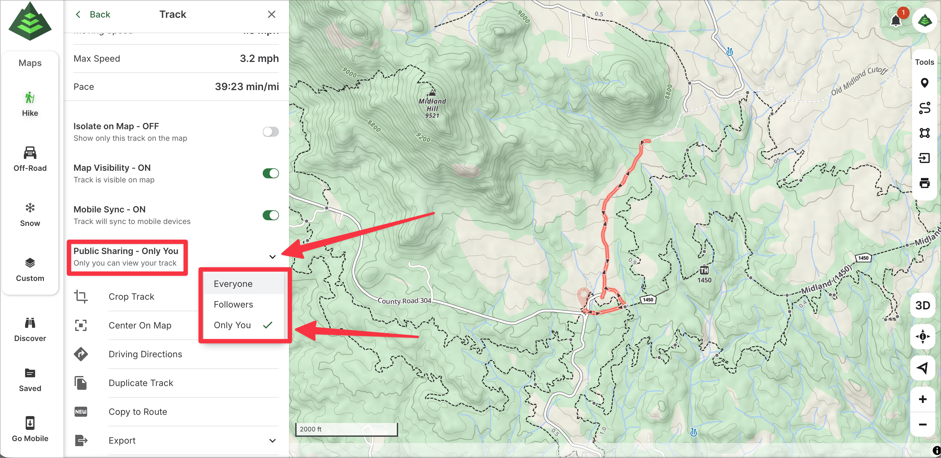
Task: Click Duplicate Track
Action: point(141,383)
